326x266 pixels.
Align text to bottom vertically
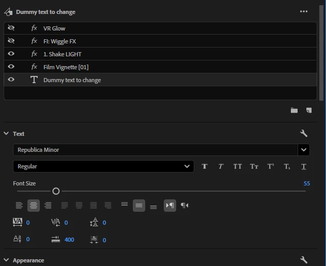click(x=153, y=207)
